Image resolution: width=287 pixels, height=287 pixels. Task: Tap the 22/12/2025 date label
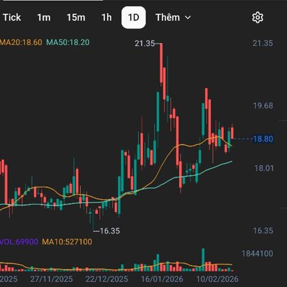(107, 279)
